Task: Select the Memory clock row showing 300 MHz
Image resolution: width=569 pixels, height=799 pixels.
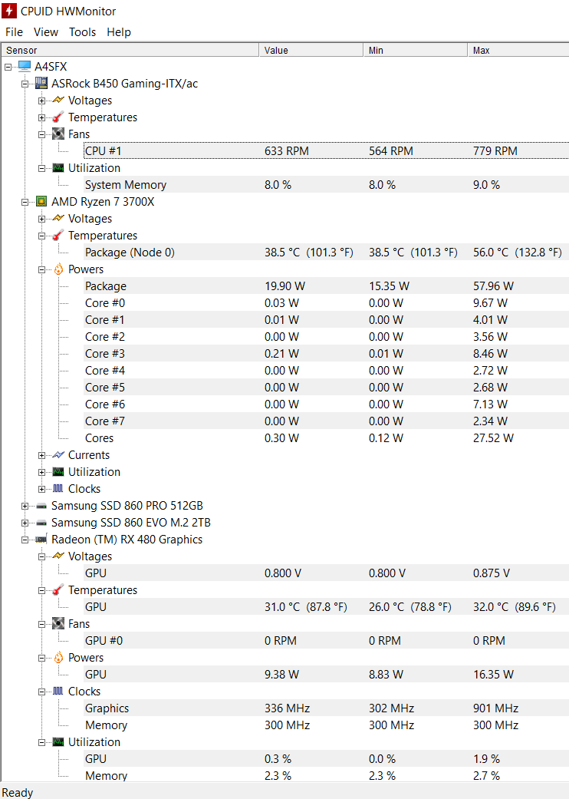Action: [x=326, y=725]
